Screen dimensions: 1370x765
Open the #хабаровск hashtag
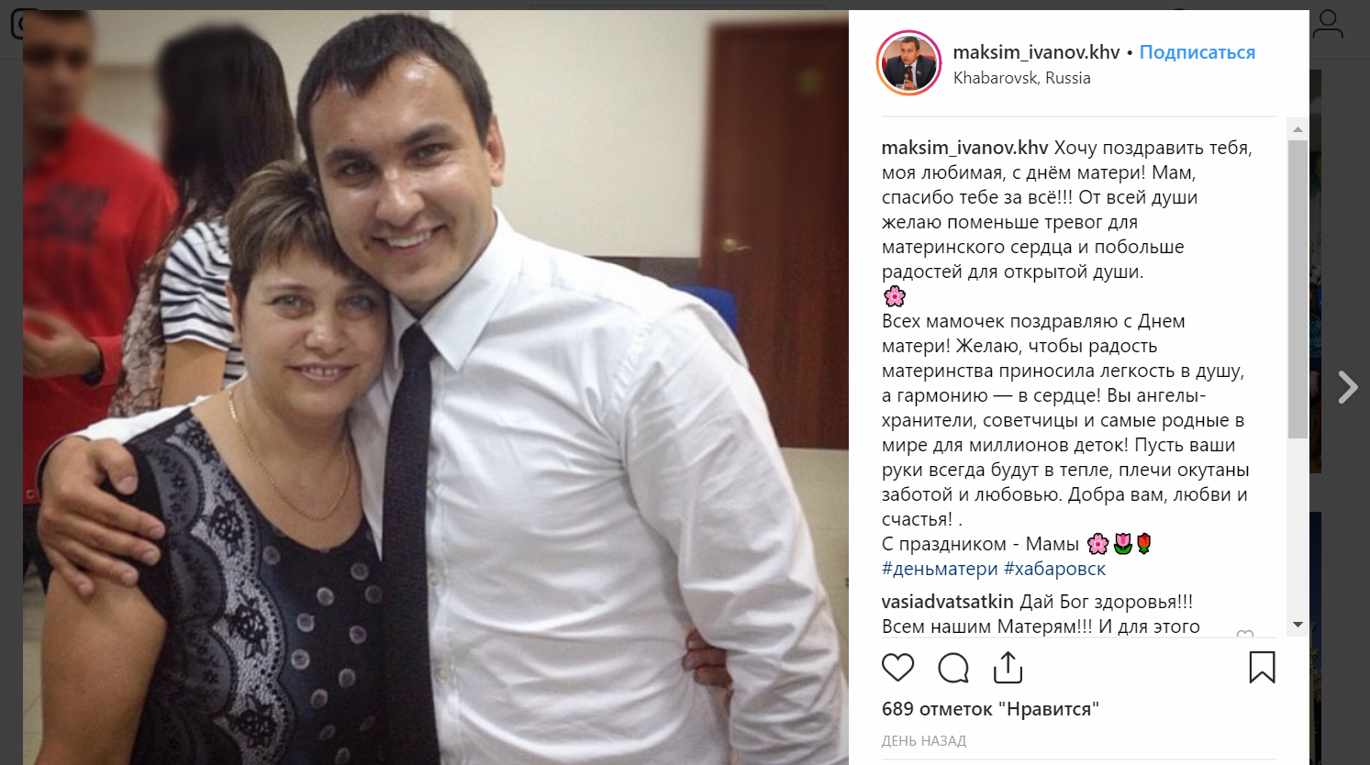point(1054,569)
